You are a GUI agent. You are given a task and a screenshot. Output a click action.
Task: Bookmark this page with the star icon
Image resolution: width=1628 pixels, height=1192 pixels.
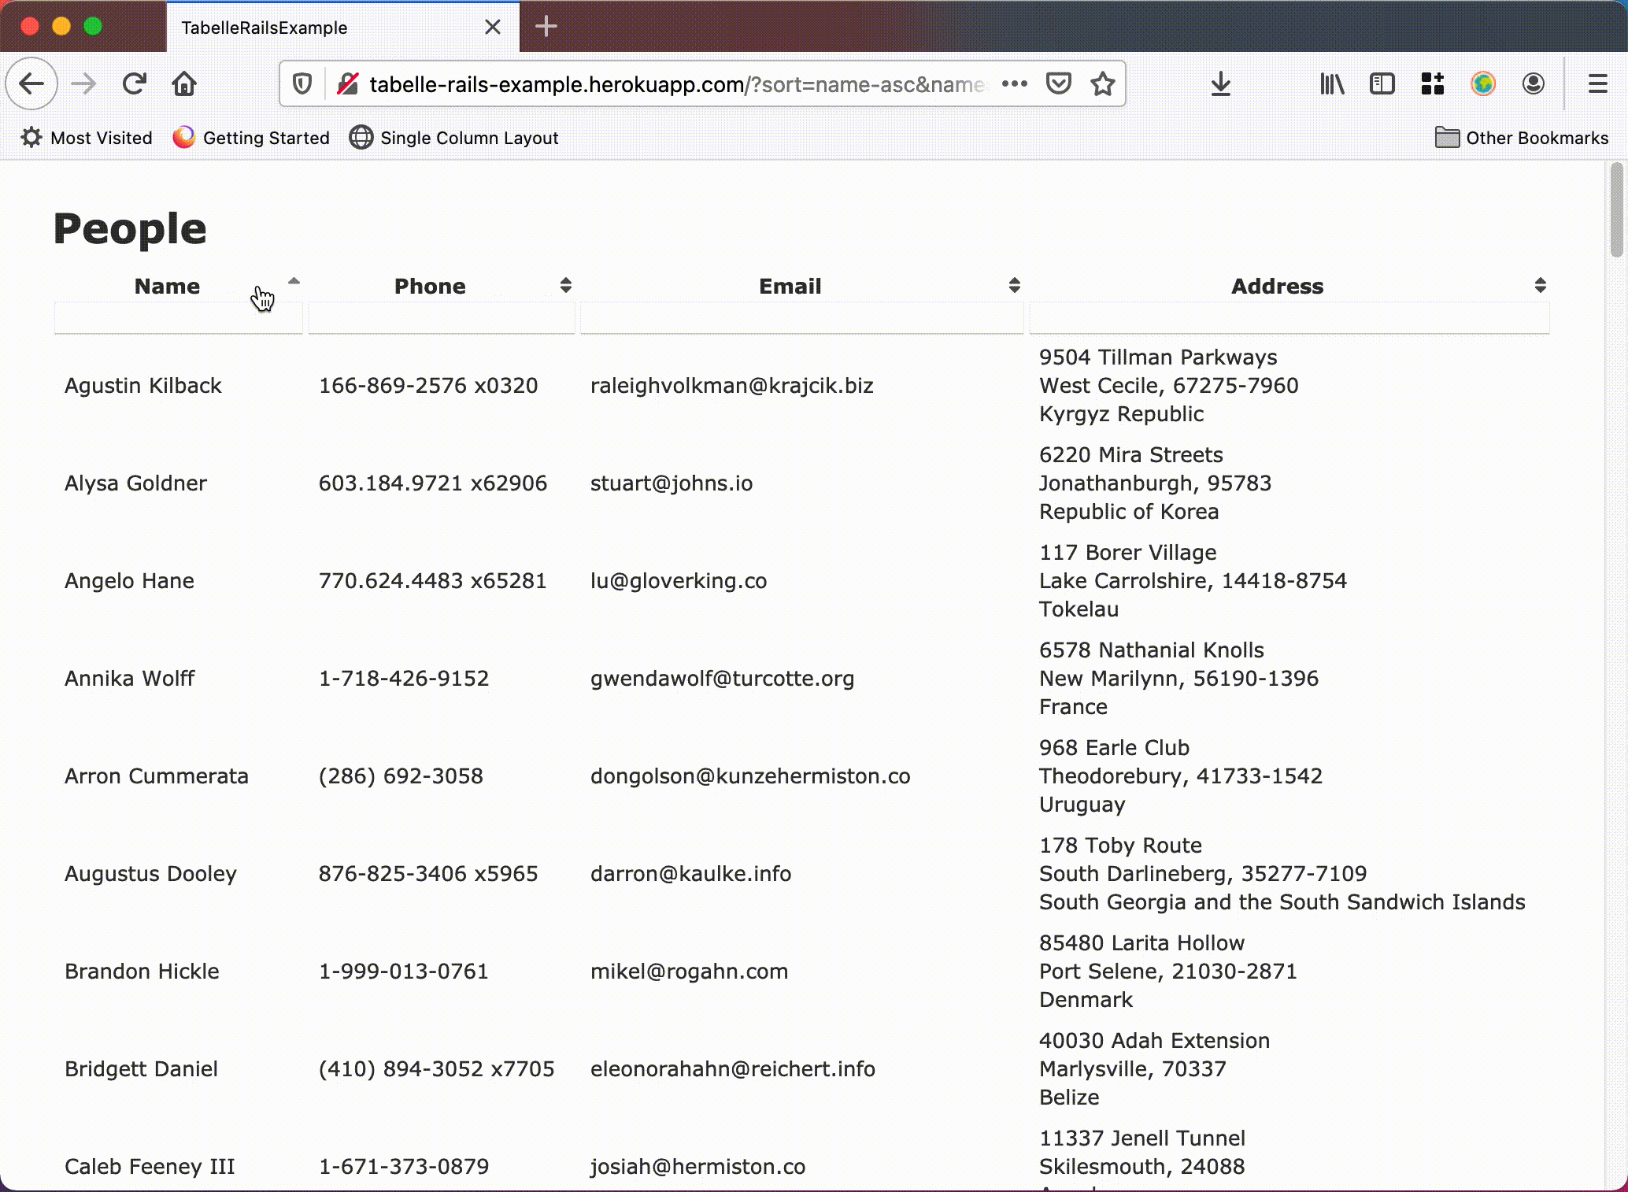1103,83
